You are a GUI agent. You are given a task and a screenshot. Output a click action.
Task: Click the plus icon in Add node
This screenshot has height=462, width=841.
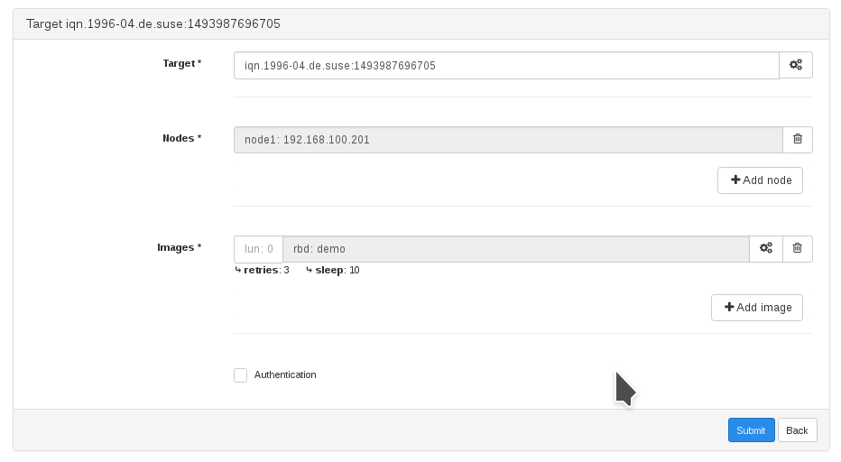(x=735, y=180)
